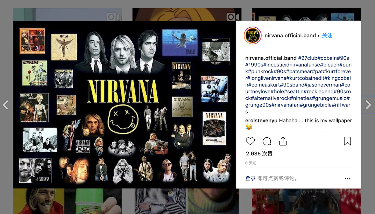
Task: View the 2,635 次赞 likes list
Action: click(259, 154)
